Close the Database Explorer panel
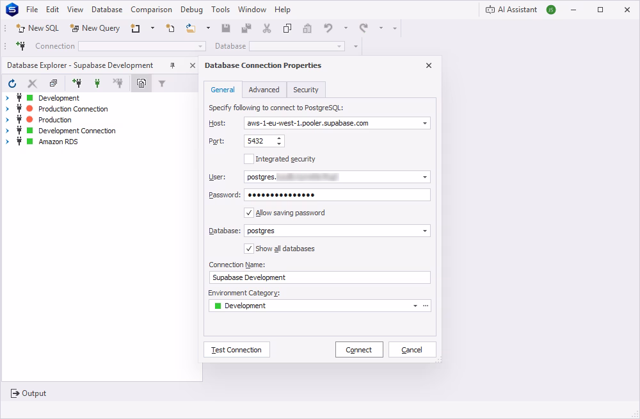This screenshot has width=640, height=419. (193, 65)
